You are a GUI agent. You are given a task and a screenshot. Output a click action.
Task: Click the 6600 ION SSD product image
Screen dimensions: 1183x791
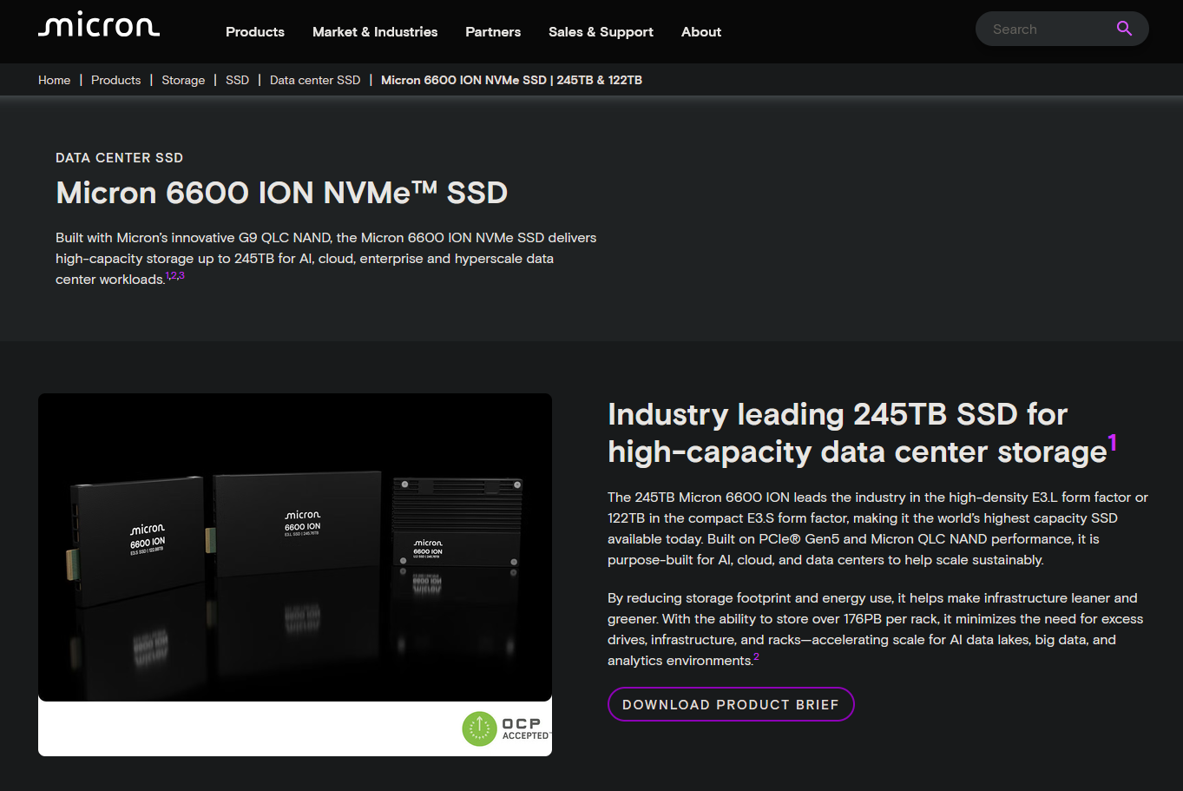295,547
